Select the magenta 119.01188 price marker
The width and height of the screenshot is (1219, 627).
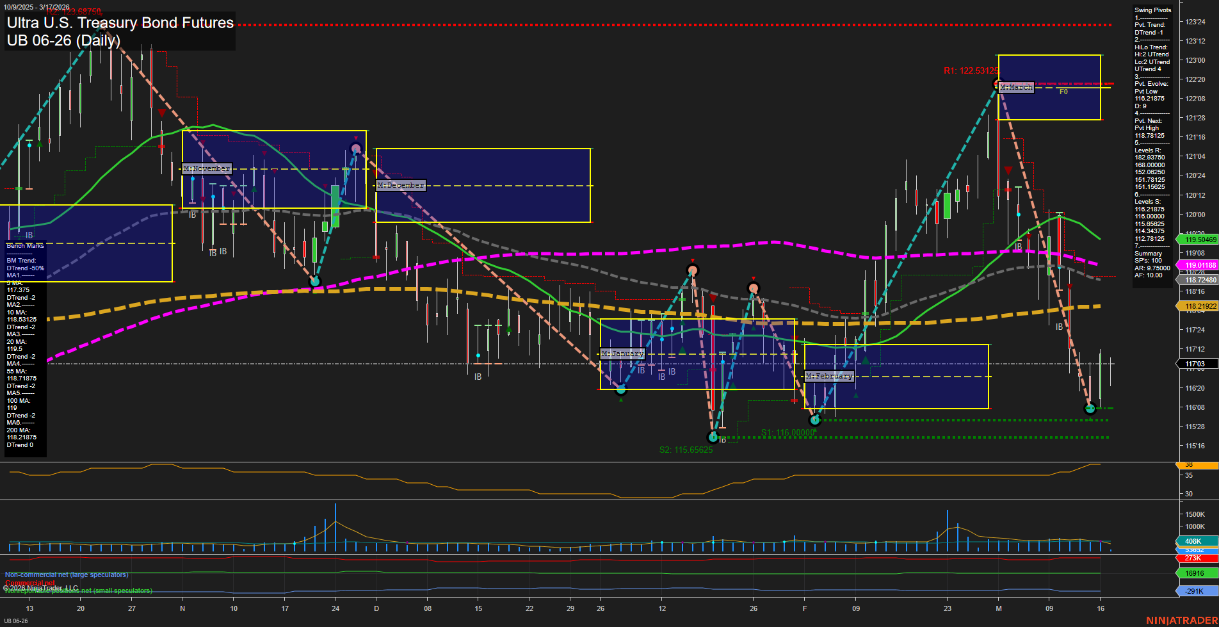pyautogui.click(x=1197, y=265)
